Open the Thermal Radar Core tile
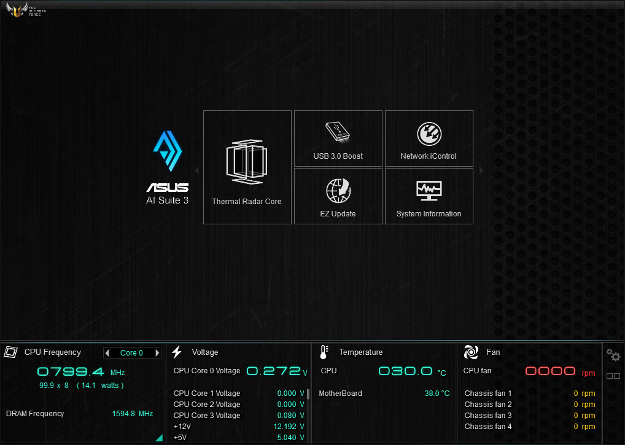Viewport: 625px width, 445px height. [247, 167]
